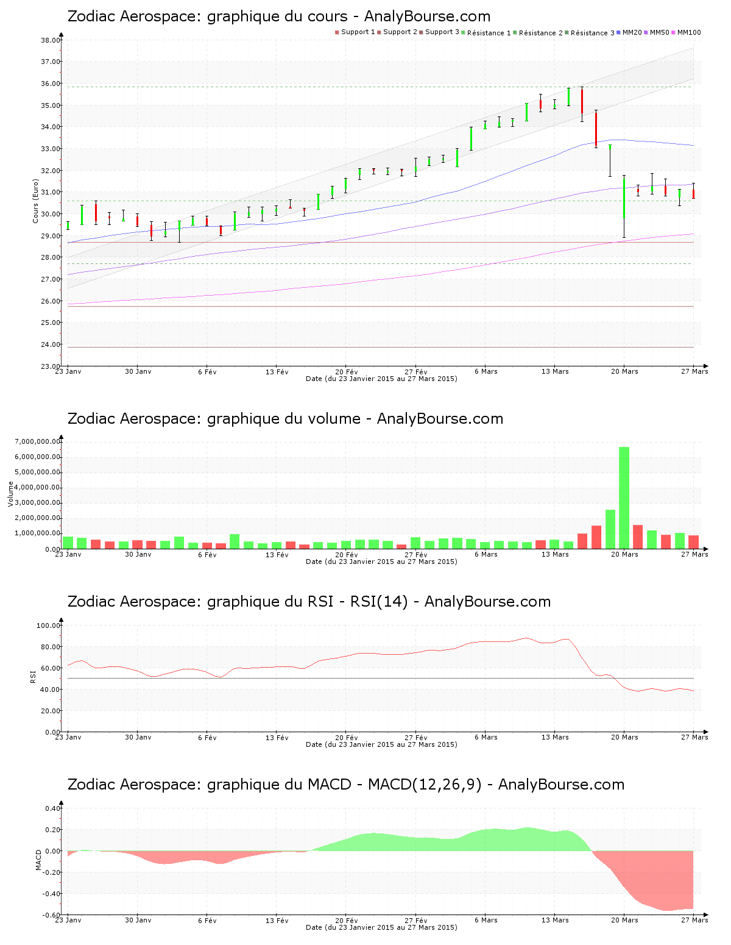Click the MM20 legend color square

click(619, 32)
